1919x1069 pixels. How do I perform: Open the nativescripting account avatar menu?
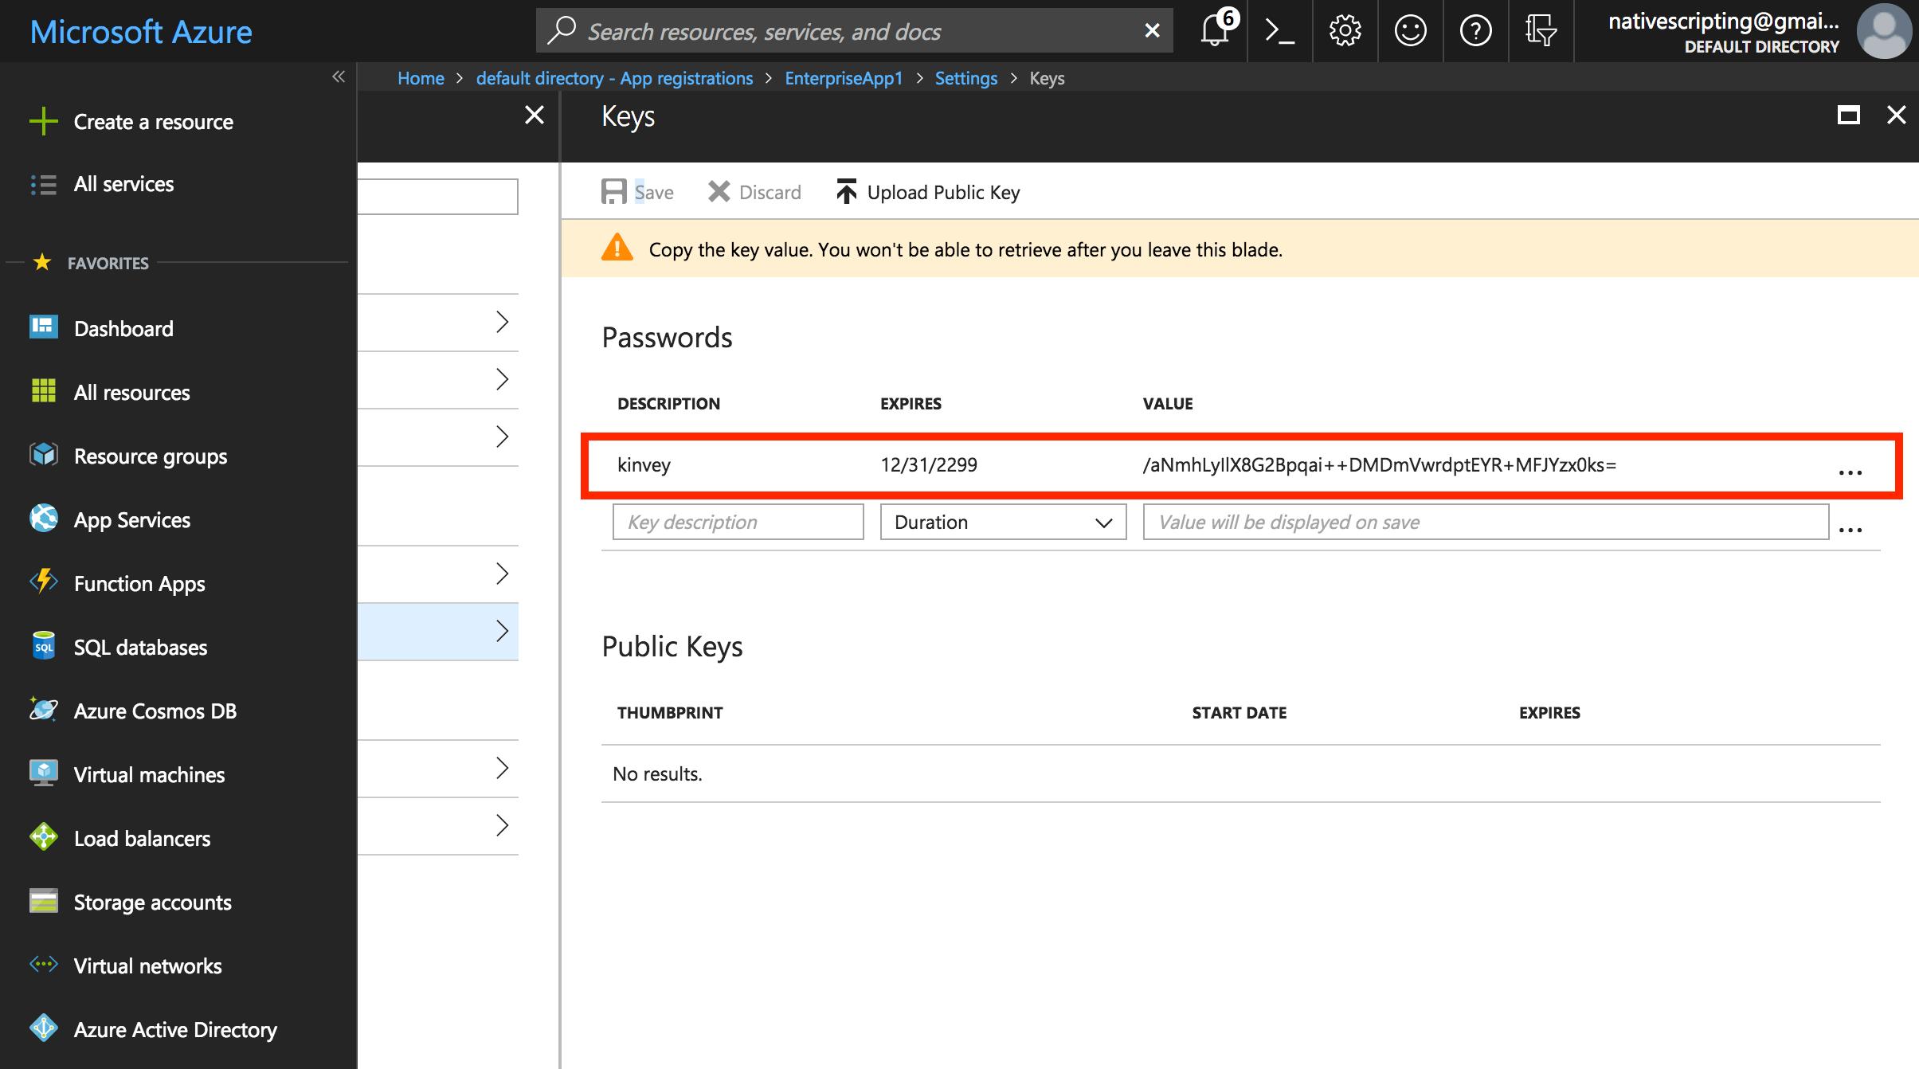pyautogui.click(x=1883, y=31)
